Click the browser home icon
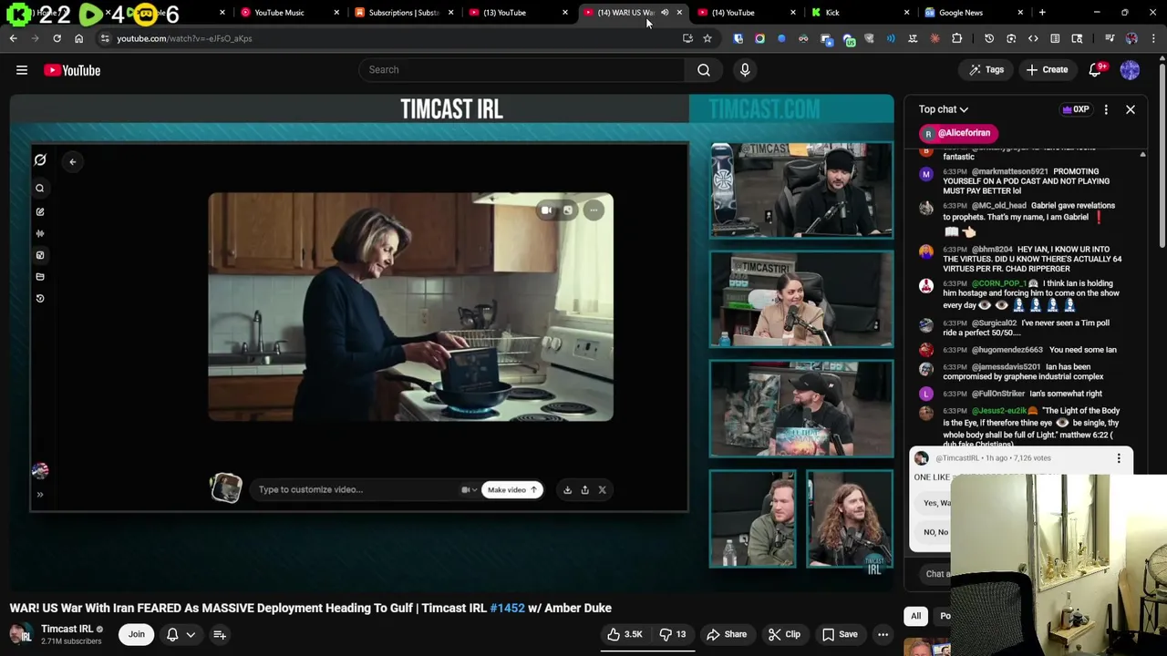1167x656 pixels. point(78,38)
